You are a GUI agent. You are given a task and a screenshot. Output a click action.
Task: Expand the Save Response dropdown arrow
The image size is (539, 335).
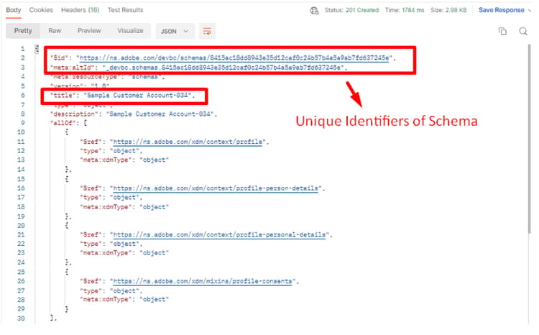pos(530,10)
